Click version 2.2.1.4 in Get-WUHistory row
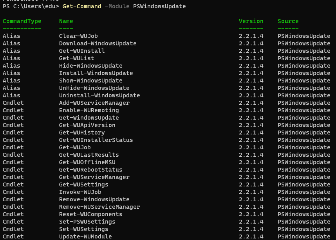Image resolution: width=336 pixels, height=240 pixels. [251, 133]
